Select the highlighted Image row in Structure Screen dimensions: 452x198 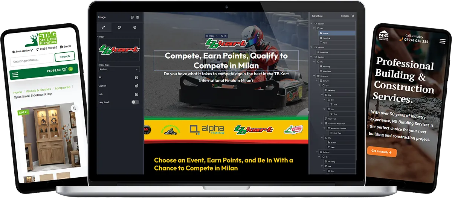point(336,33)
